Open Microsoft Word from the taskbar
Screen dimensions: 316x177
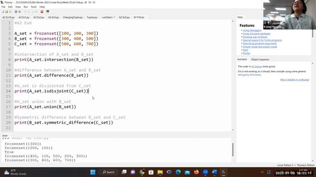tap(214, 172)
